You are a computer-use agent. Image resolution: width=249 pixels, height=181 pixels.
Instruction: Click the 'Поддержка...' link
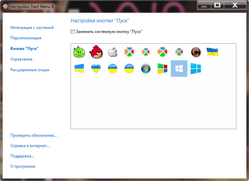pos(22,156)
